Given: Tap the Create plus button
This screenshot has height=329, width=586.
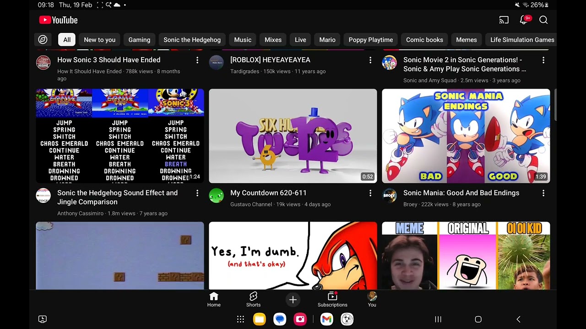Looking at the screenshot, I should (293, 300).
